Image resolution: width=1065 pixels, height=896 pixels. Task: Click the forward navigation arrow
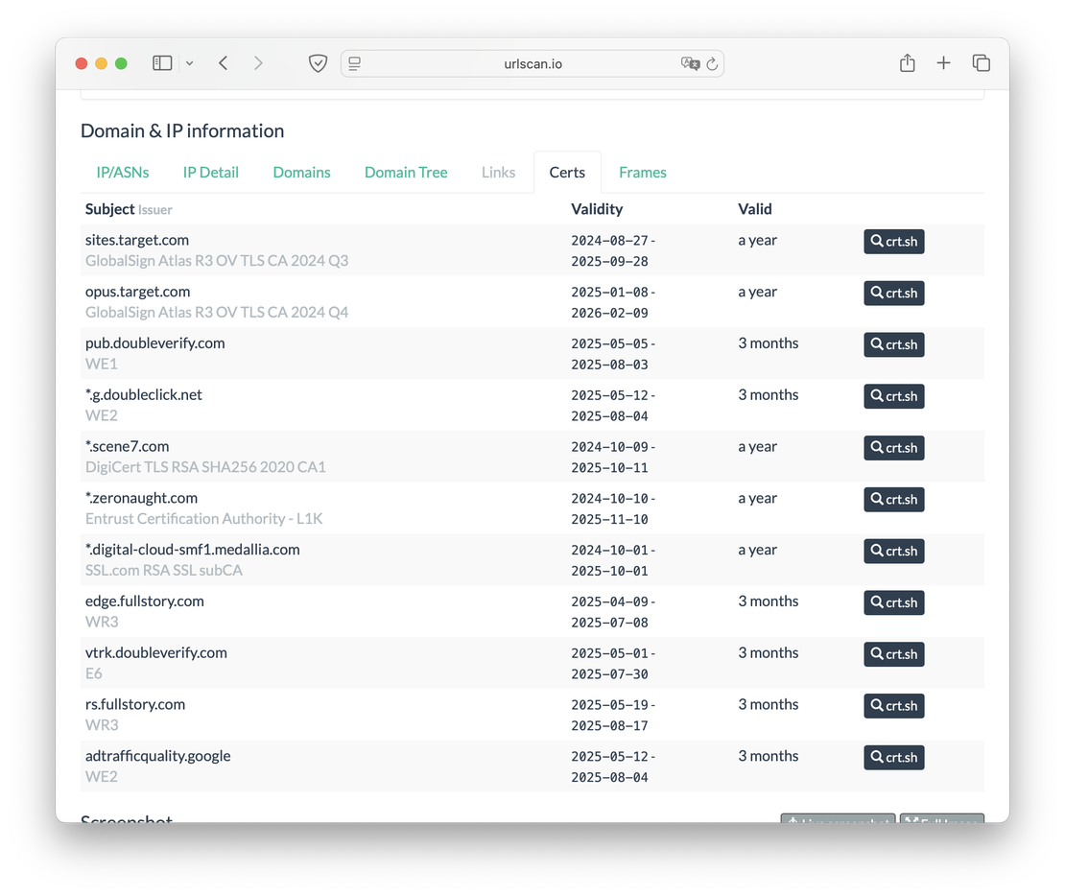(258, 63)
